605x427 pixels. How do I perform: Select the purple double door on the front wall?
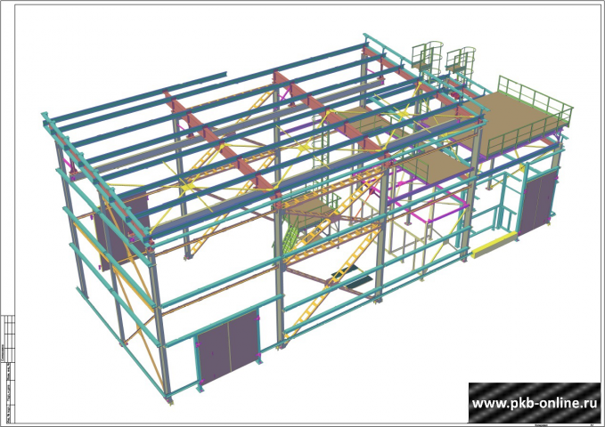227,346
